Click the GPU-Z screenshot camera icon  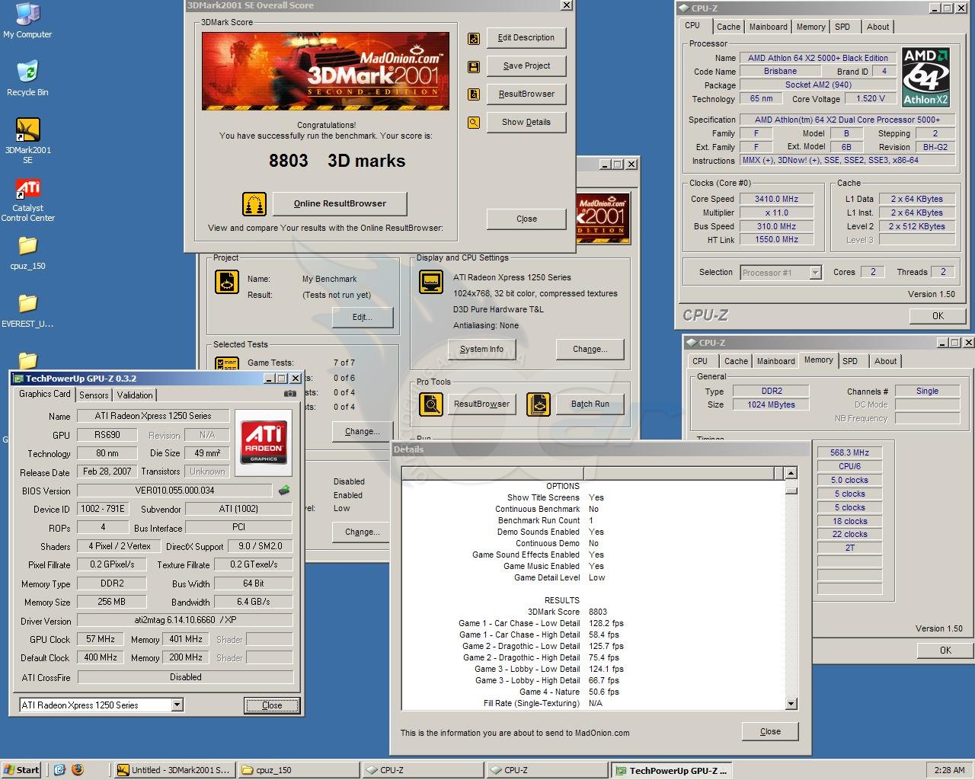tap(290, 394)
